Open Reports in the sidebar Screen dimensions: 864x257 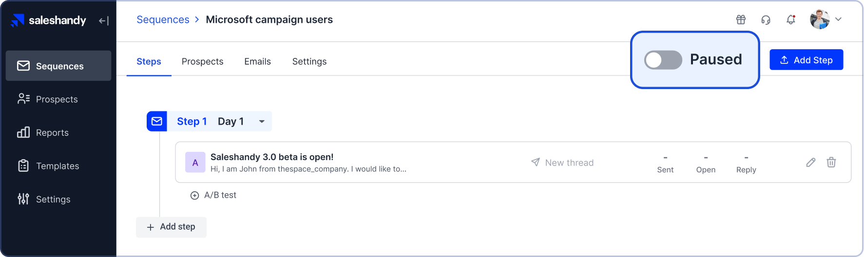click(52, 133)
